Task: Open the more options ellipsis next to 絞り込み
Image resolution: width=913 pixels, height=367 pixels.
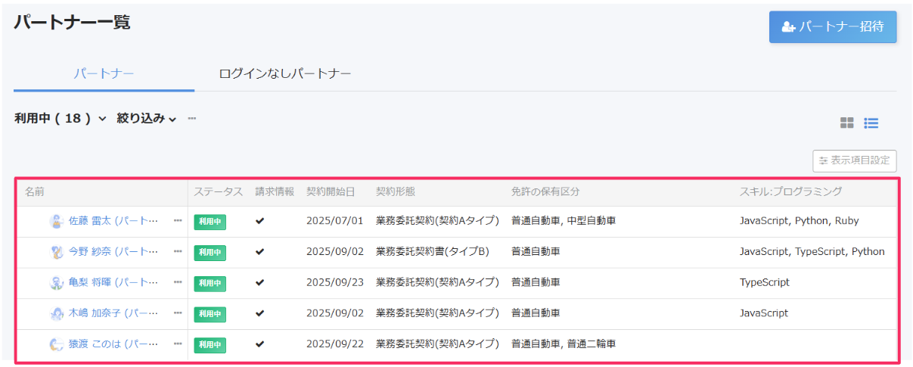Action: click(x=192, y=118)
